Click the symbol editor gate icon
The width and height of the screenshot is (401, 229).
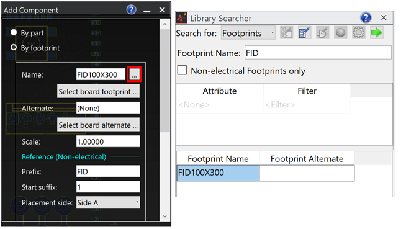click(x=322, y=33)
